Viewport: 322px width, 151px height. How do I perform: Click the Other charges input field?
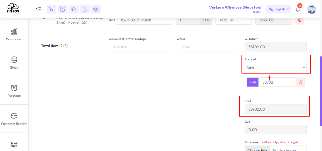pyautogui.click(x=208, y=47)
